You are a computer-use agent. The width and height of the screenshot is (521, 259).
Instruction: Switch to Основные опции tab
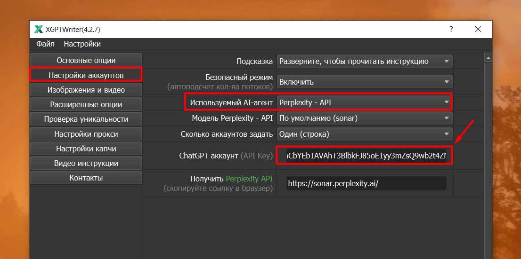click(x=86, y=60)
